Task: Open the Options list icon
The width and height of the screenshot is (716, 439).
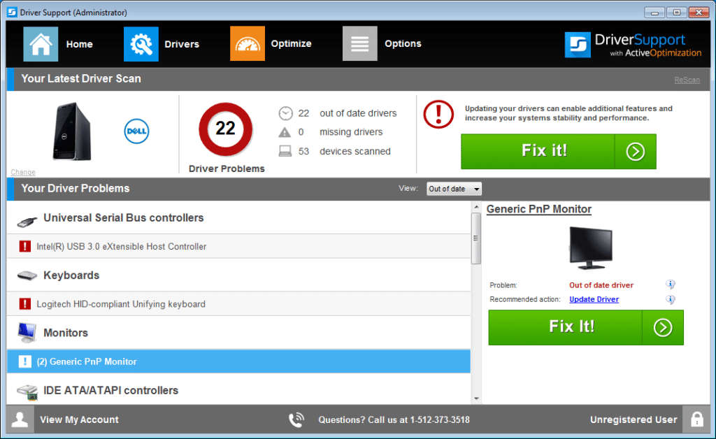Action: (360, 44)
